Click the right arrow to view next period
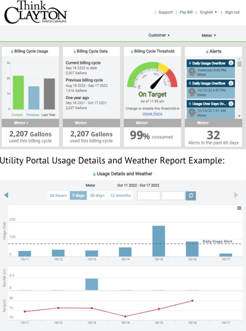 coord(236,195)
